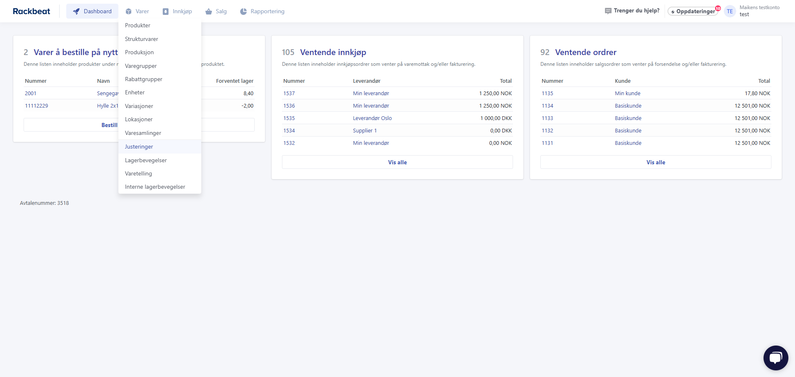Select Produkter in the dropdown menu
The height and width of the screenshot is (377, 795).
point(137,25)
